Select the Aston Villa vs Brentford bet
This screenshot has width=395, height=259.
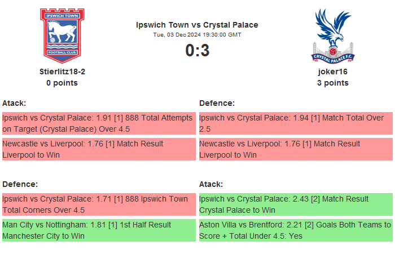tap(296, 230)
